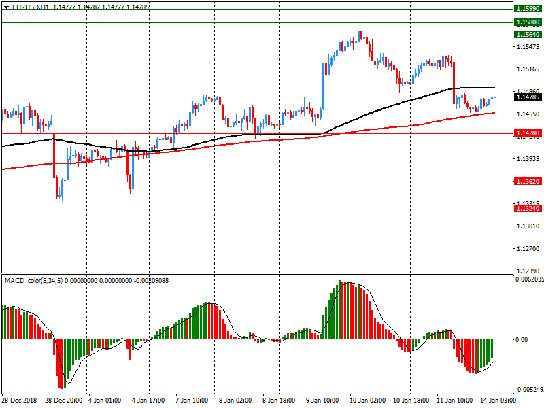The image size is (544, 408).
Task: Click the EURUSD,H1 chart title
Action: coord(30,7)
